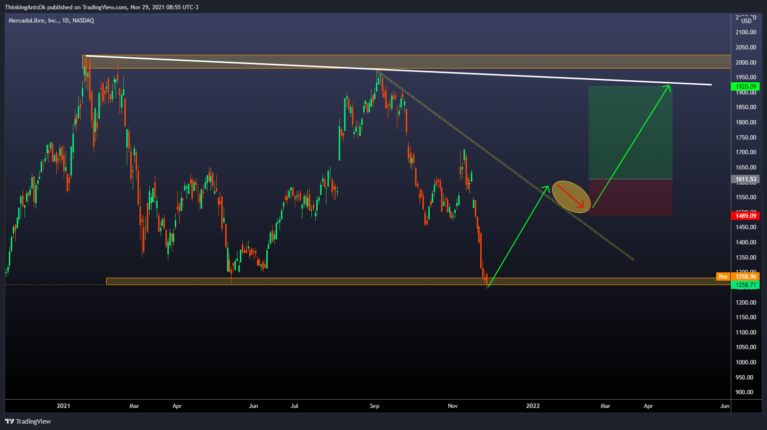Click the 1150.00 price axis label
767x430 pixels.
point(746,317)
